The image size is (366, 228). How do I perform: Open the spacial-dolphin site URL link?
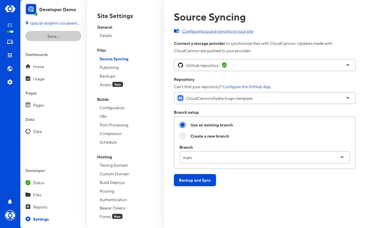tap(55, 23)
